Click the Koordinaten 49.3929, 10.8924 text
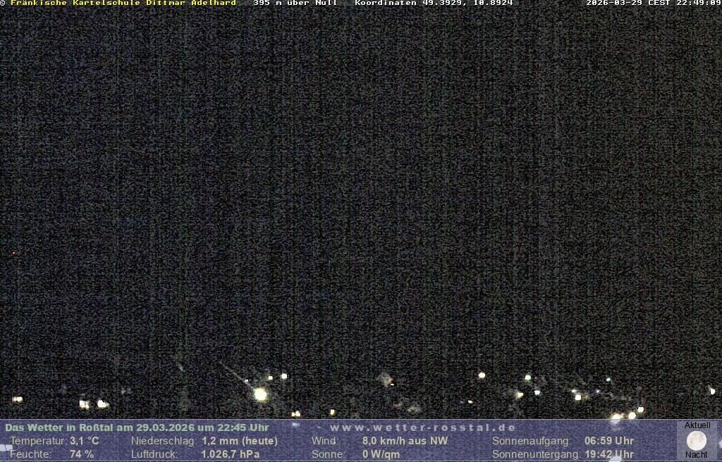722x462 pixels. (x=434, y=4)
